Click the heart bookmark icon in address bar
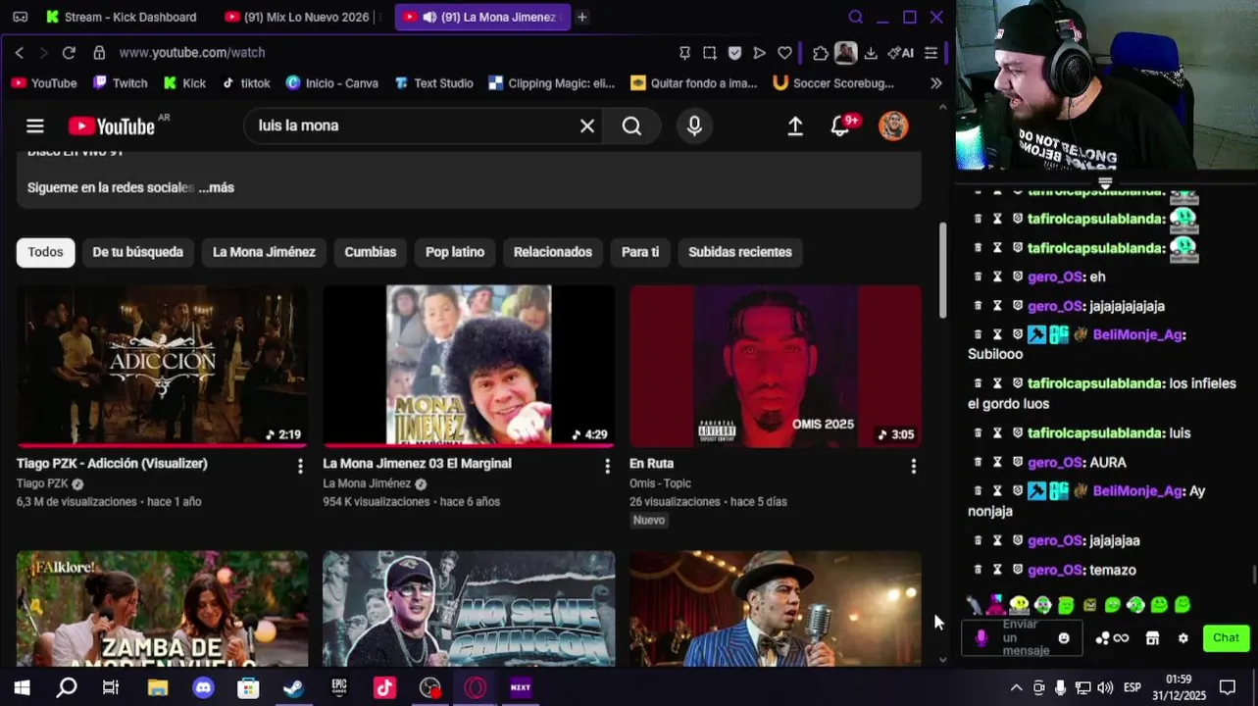 (x=784, y=52)
